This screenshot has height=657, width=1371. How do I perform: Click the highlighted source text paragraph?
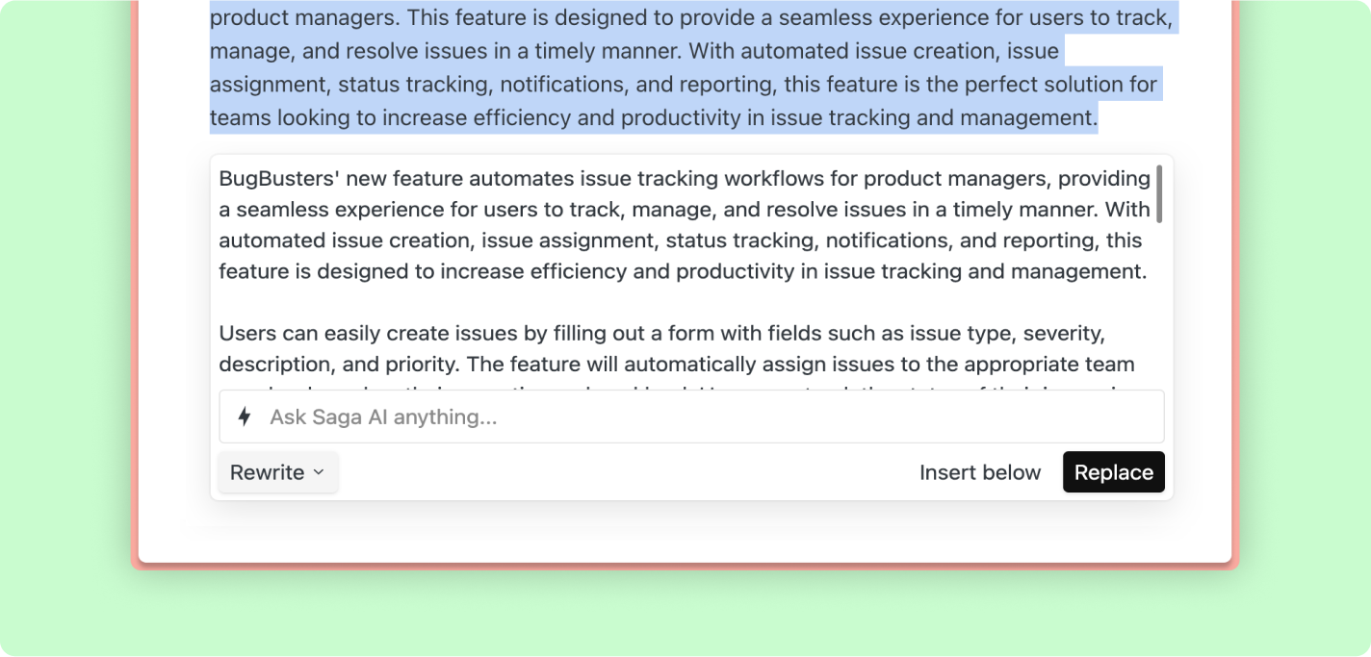[674, 67]
